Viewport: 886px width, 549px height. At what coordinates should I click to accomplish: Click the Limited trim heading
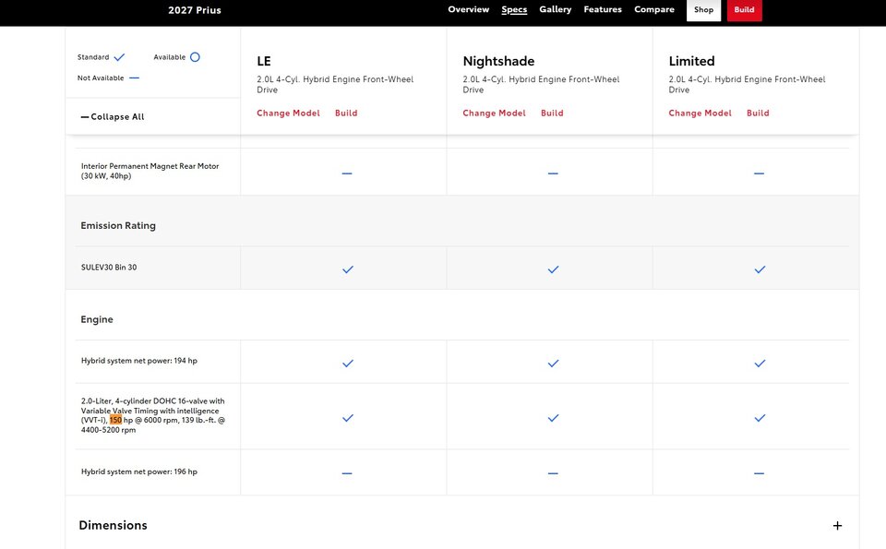point(691,61)
